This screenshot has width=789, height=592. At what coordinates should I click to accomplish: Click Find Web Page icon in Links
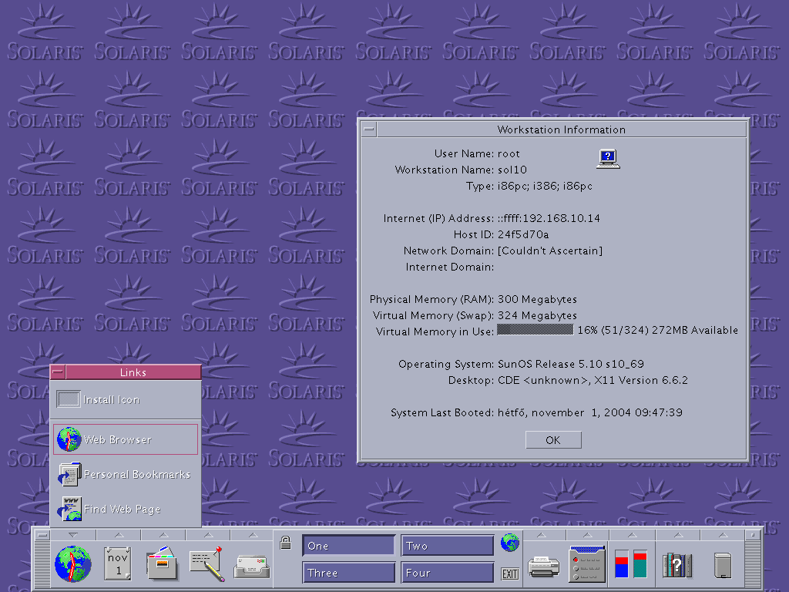pyautogui.click(x=69, y=509)
